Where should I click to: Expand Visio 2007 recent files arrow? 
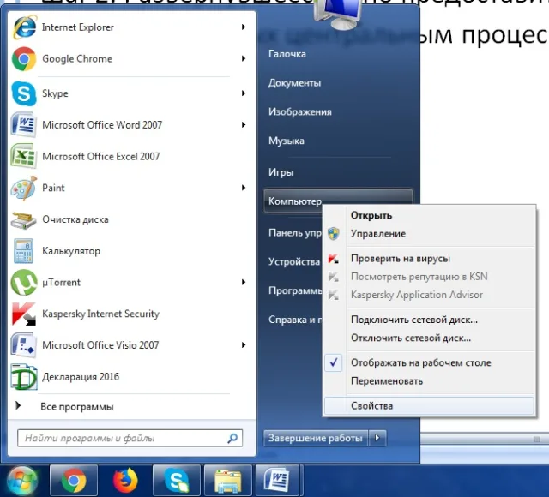(244, 344)
